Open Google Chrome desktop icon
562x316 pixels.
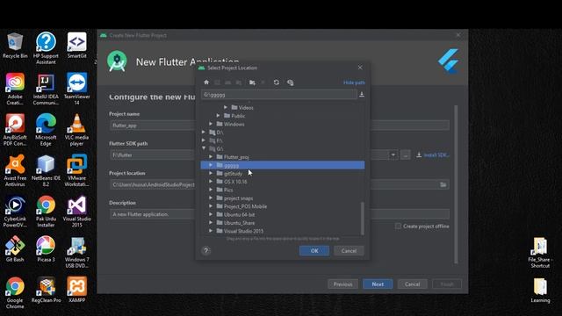(15, 292)
